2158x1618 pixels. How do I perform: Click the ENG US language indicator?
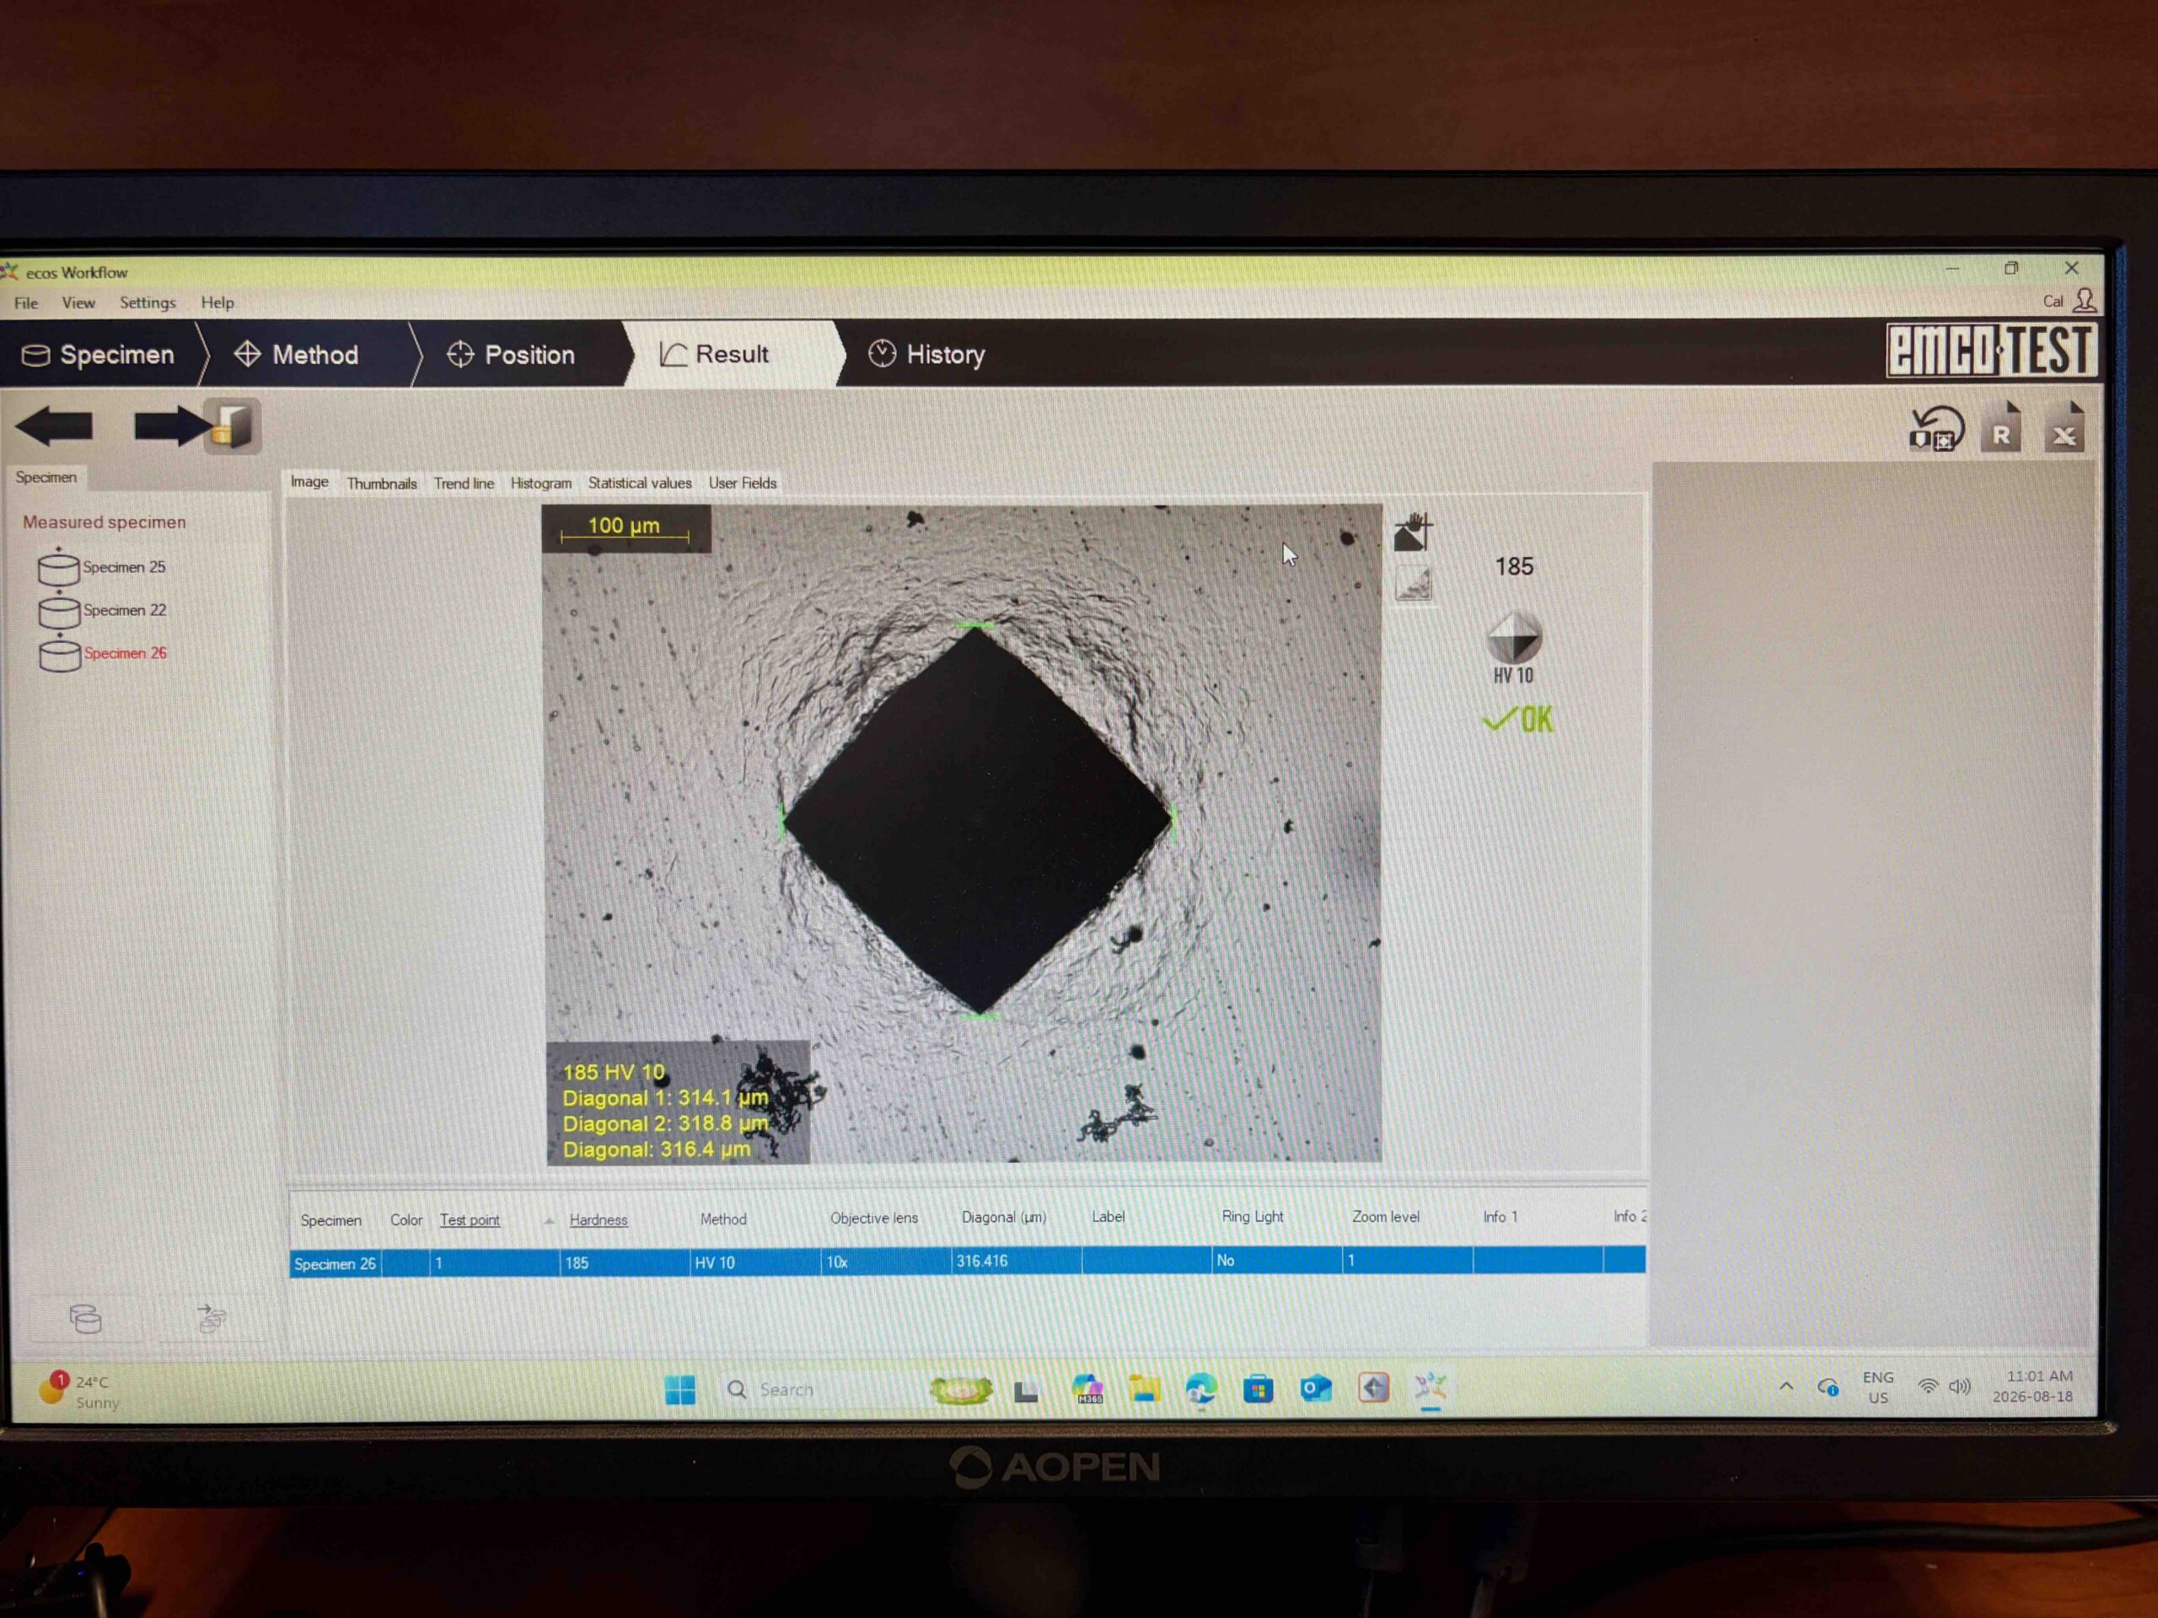[1878, 1387]
